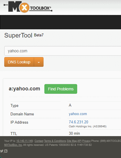
Task: Select the 30 min TTL value
Action: [74, 133]
